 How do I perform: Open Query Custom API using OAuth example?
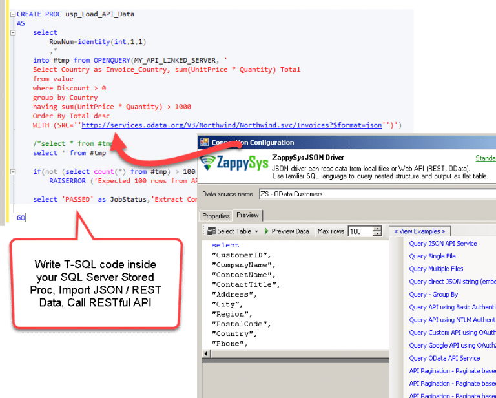452,333
